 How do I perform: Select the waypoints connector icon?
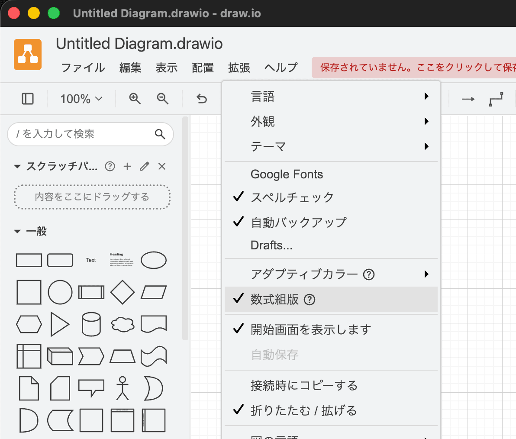(496, 99)
